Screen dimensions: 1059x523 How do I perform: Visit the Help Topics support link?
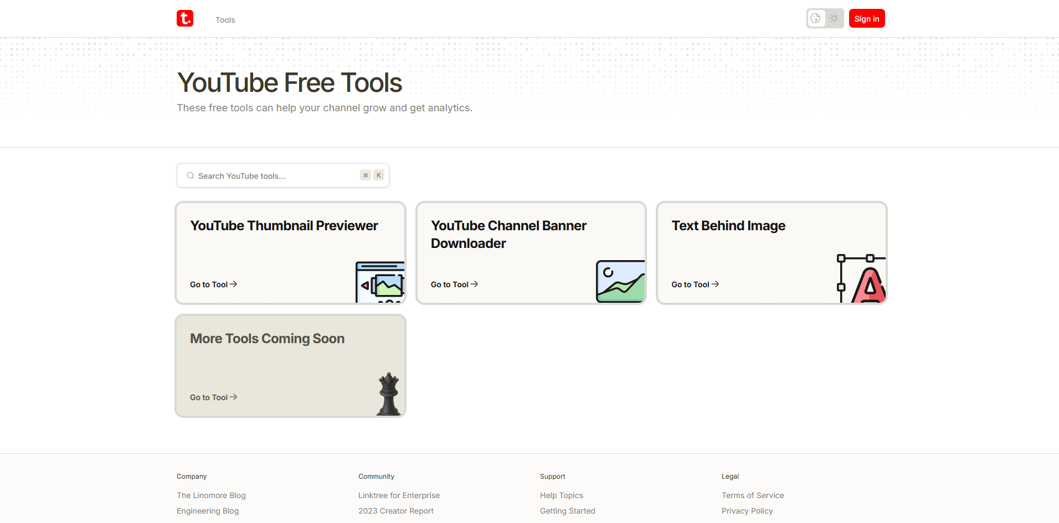point(561,495)
